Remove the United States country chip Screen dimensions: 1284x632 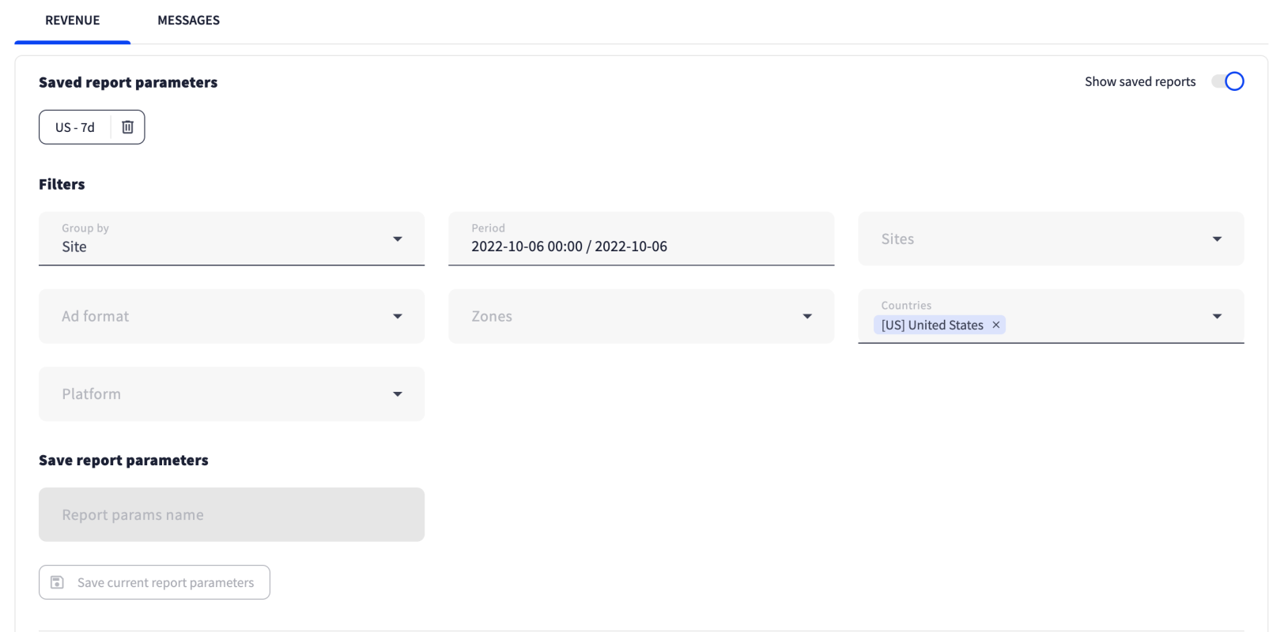point(996,325)
